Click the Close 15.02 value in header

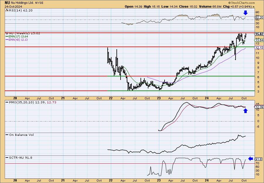tap(188, 6)
